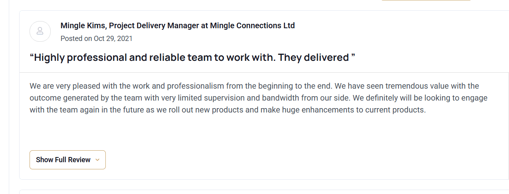This screenshot has height=194, width=509.
Task: Click the review headline about reliable team
Action: [x=192, y=58]
